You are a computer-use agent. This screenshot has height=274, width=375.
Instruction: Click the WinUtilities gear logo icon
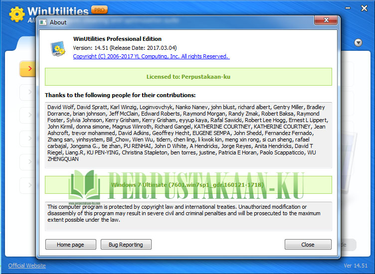(17, 14)
